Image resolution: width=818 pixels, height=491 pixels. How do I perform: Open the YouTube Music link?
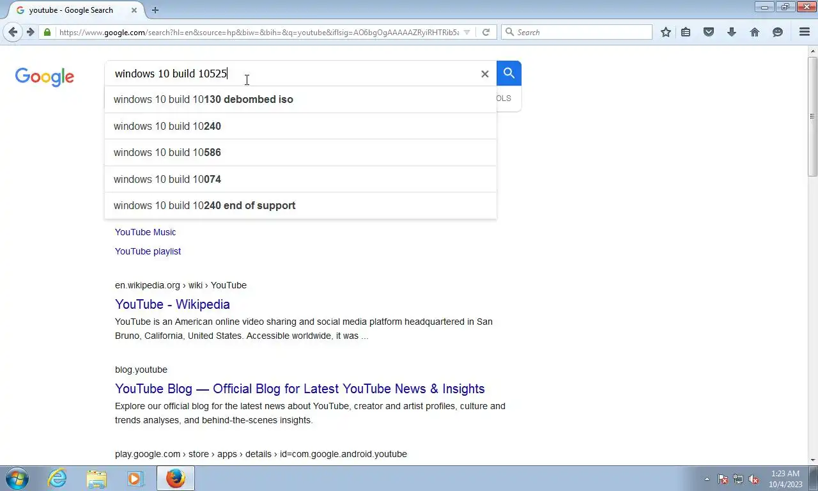pos(145,232)
